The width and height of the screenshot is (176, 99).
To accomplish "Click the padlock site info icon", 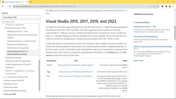I will click(14, 6).
